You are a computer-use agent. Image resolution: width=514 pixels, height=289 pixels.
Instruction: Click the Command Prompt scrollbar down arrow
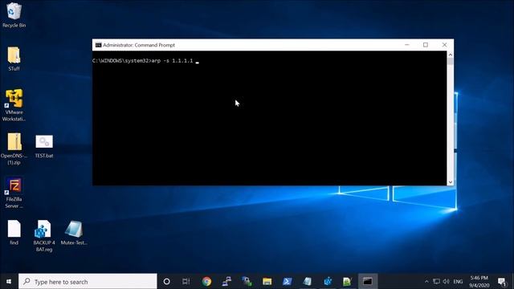click(450, 182)
